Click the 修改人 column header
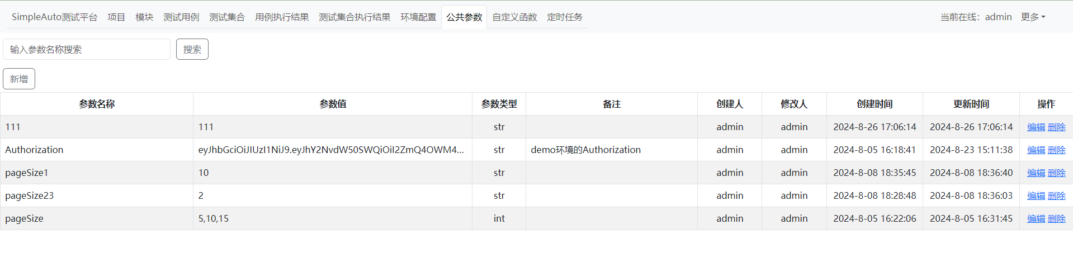The image size is (1073, 253). pyautogui.click(x=794, y=104)
